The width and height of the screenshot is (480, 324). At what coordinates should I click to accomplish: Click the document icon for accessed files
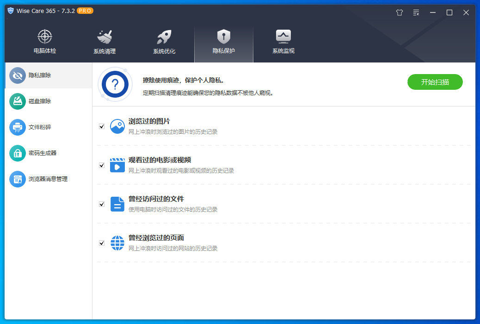117,203
